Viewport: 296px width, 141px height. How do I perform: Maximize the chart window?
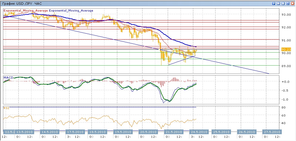[x=288, y=3]
